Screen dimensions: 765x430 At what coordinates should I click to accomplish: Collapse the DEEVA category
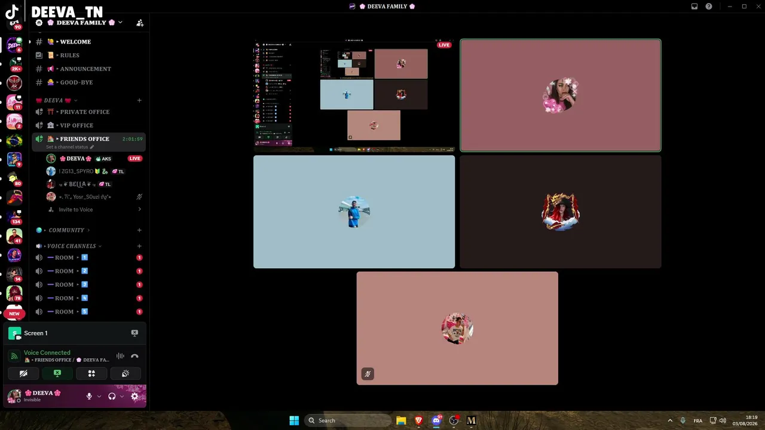coord(57,100)
